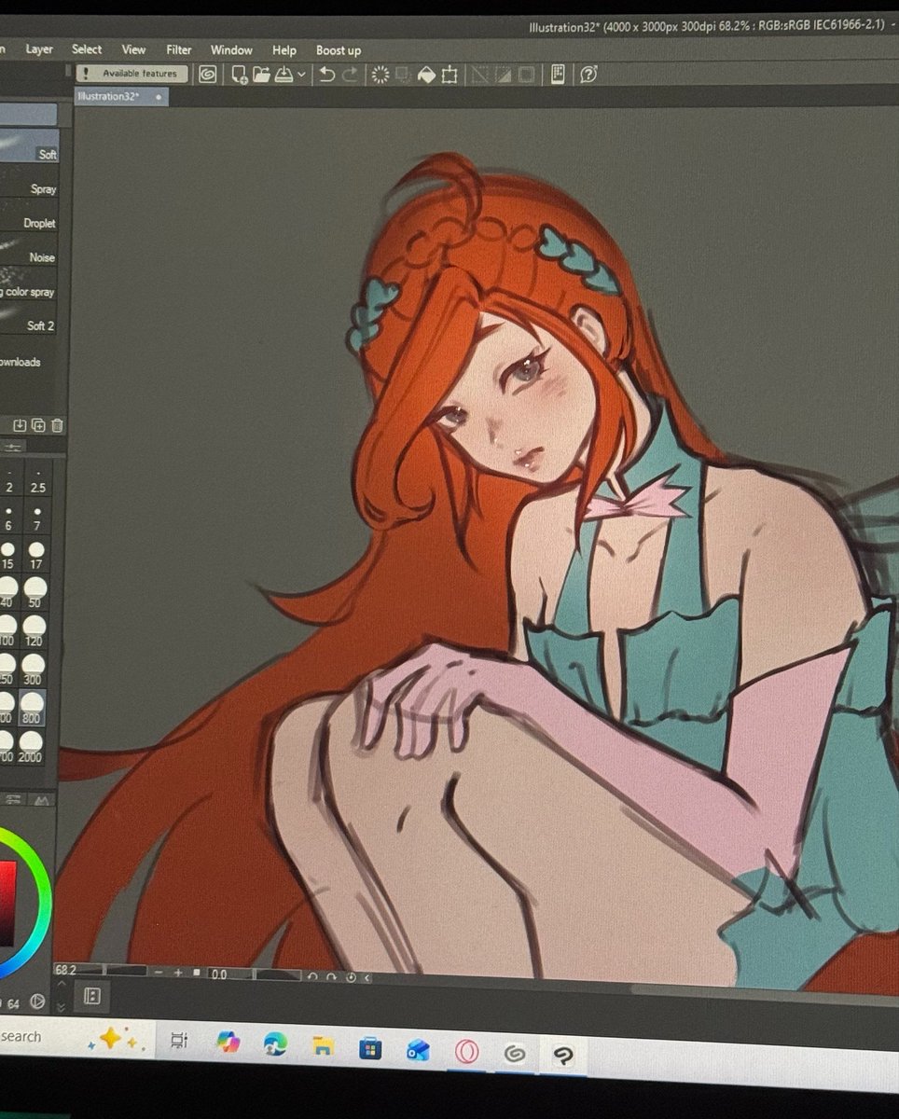Open the Window menu
The height and width of the screenshot is (1119, 899).
tap(231, 50)
